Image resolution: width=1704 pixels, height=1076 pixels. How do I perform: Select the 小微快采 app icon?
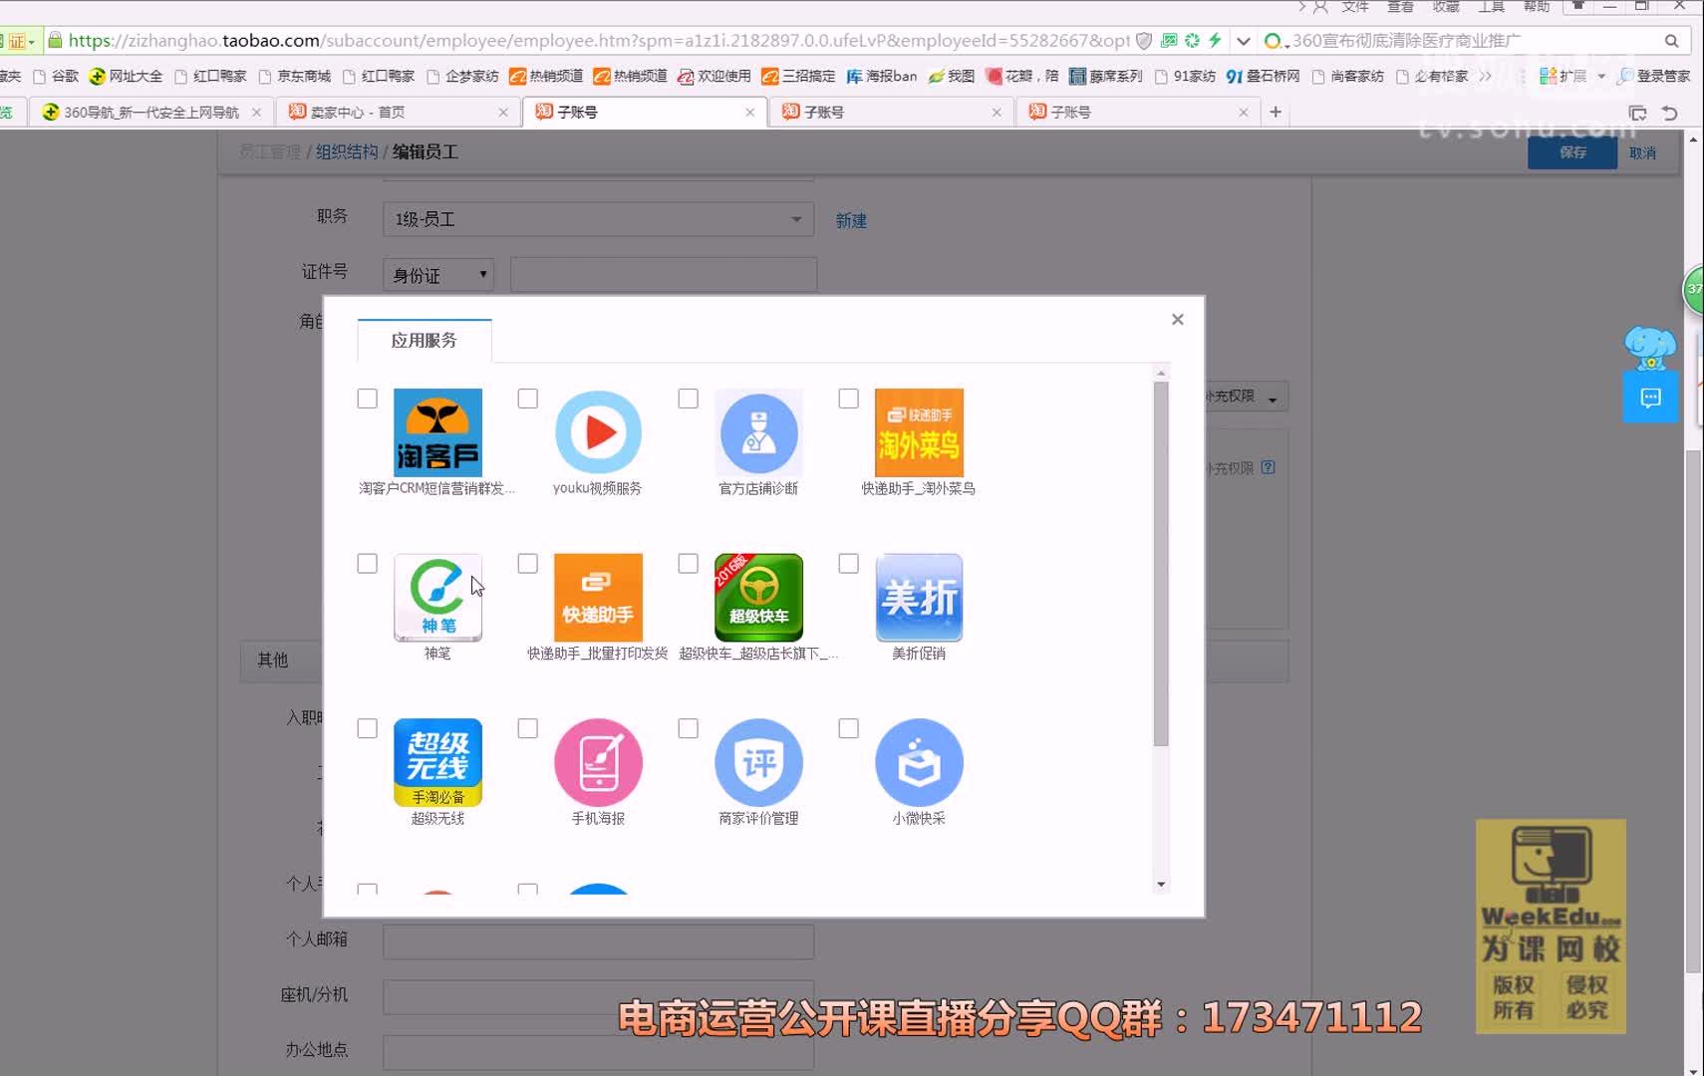point(919,762)
